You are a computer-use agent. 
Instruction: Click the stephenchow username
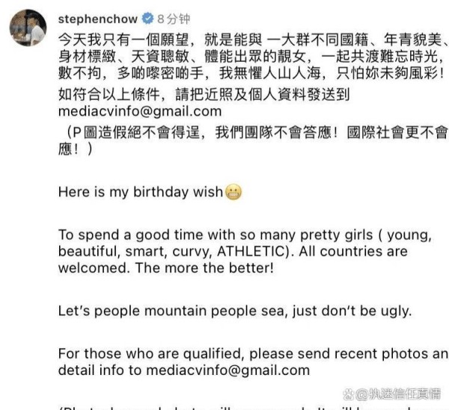point(97,19)
